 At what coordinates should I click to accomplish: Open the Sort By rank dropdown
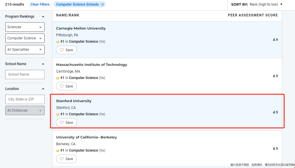click(x=266, y=4)
